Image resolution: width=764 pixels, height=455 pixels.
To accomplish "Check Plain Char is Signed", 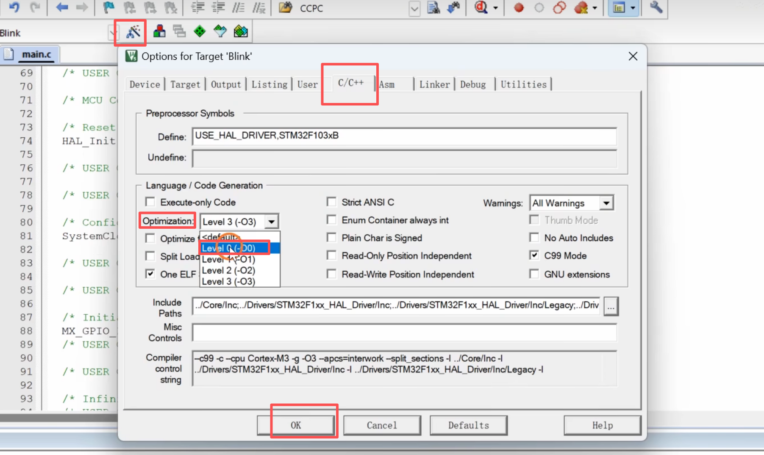I will 332,238.
